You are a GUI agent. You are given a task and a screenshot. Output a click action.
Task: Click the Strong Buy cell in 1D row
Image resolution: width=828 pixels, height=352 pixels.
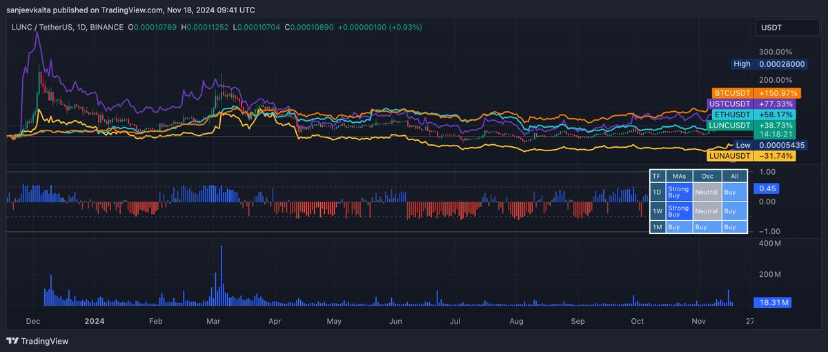680,193
